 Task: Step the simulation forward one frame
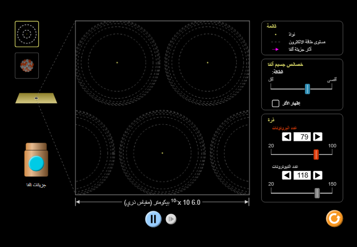click(171, 219)
